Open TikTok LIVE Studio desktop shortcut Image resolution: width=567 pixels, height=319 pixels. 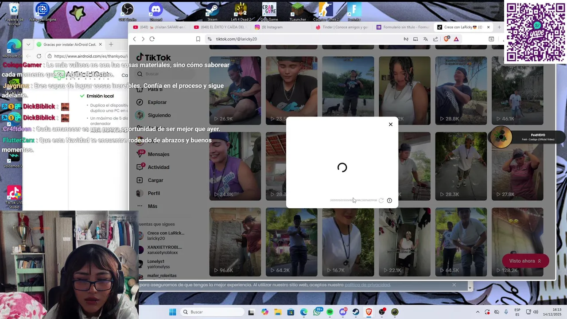click(x=13, y=197)
